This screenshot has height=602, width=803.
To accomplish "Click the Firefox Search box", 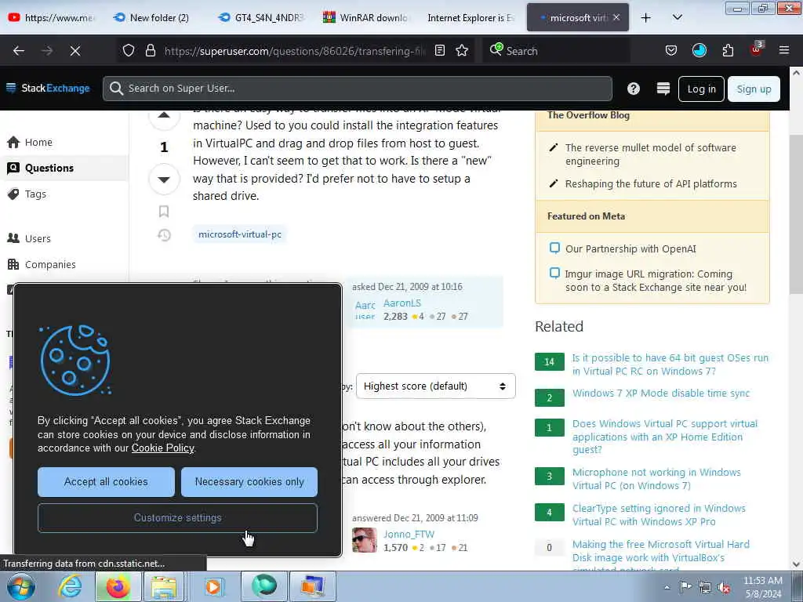I will [558, 51].
